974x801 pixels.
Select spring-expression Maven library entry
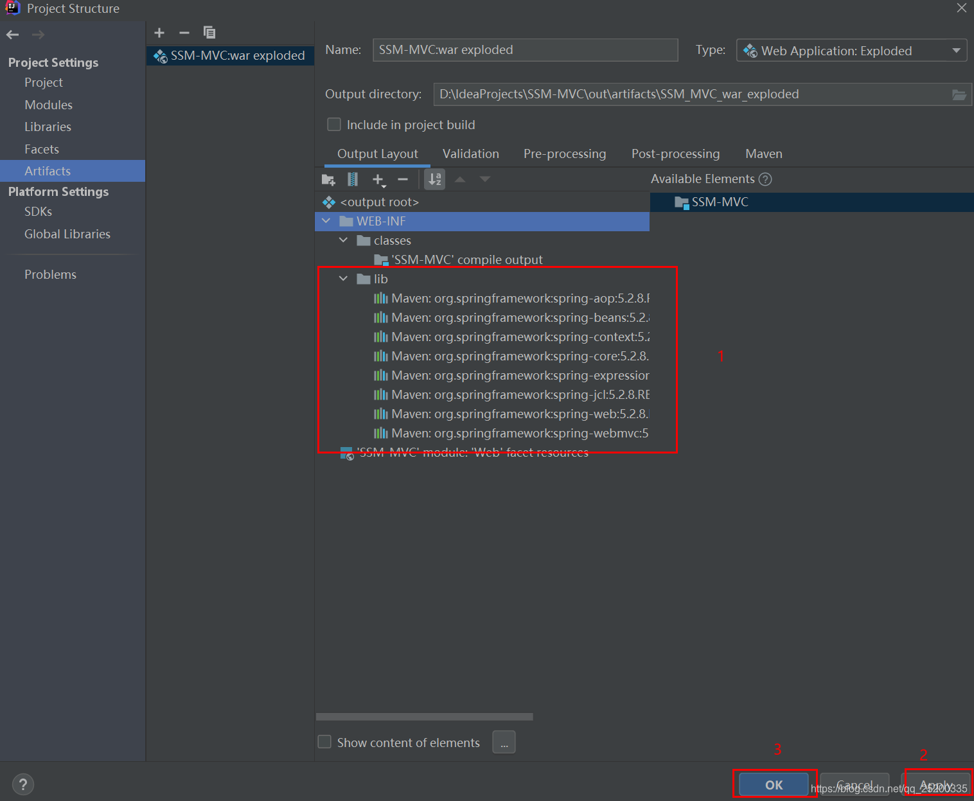coord(511,375)
